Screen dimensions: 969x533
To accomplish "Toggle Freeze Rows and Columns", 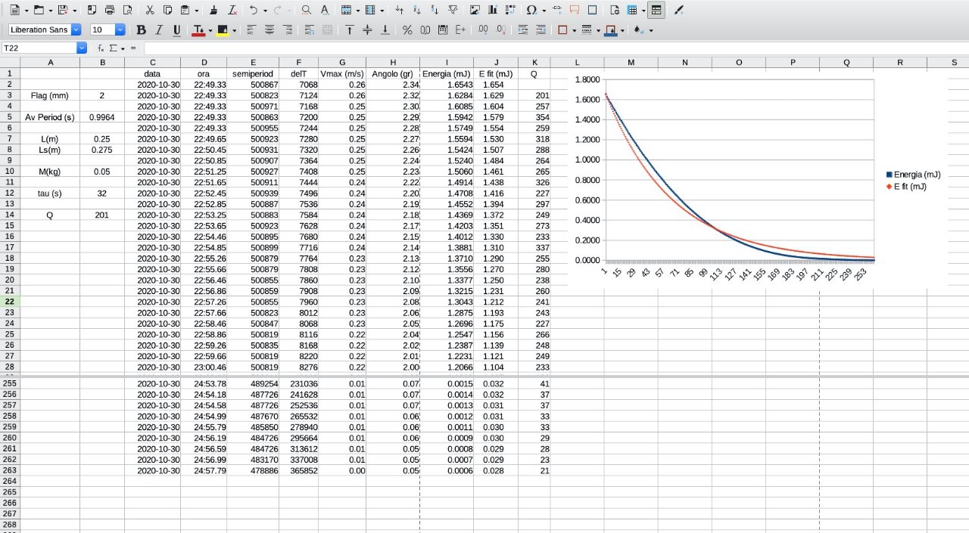I will click(632, 11).
